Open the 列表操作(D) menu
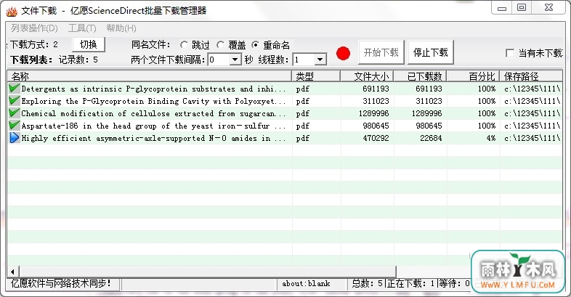 (x=34, y=28)
